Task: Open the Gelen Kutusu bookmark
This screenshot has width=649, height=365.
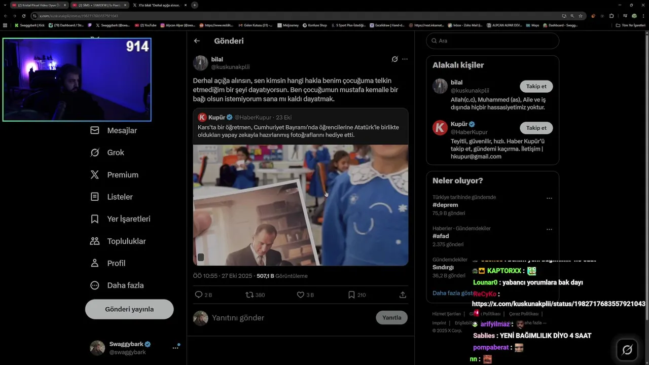Action: click(255, 25)
